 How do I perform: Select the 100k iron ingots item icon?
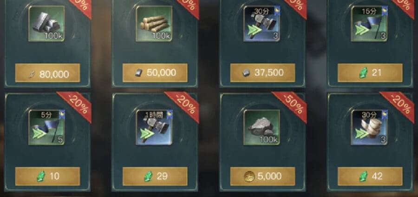click(x=46, y=24)
